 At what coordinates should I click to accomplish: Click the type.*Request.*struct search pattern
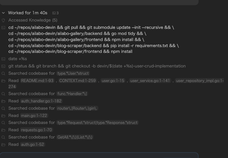click(97, 122)
